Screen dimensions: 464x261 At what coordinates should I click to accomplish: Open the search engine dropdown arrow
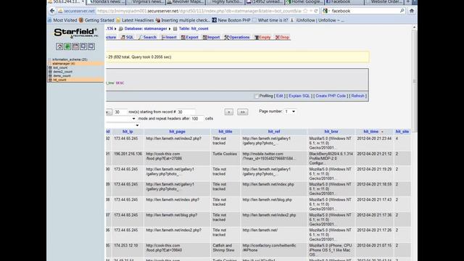click(x=328, y=12)
